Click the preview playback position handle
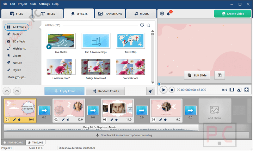 point(159,84)
